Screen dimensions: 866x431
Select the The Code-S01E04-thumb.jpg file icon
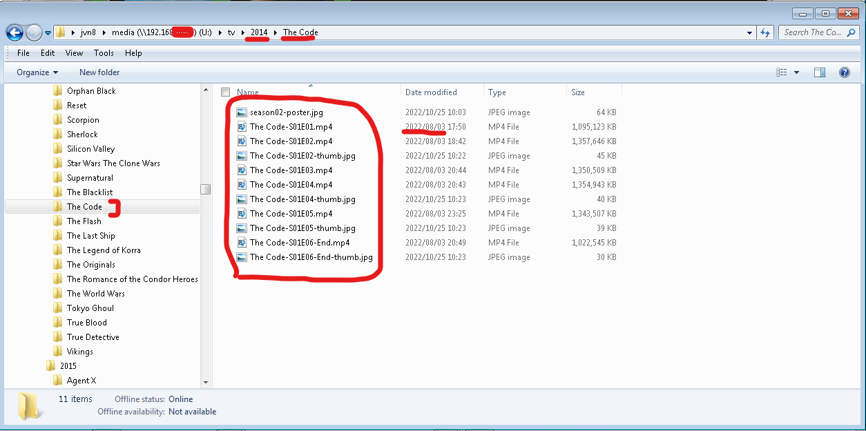tap(241, 199)
